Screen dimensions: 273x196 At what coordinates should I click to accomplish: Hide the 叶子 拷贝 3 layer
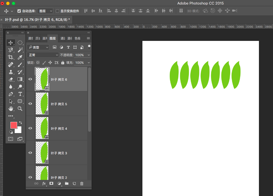[30, 153]
